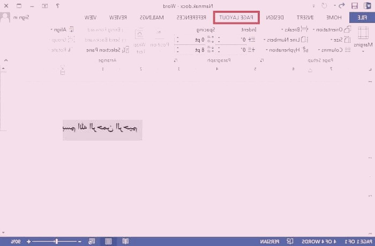Click the Save icon in title bar
Screen dimensions: 375x246
354,5
